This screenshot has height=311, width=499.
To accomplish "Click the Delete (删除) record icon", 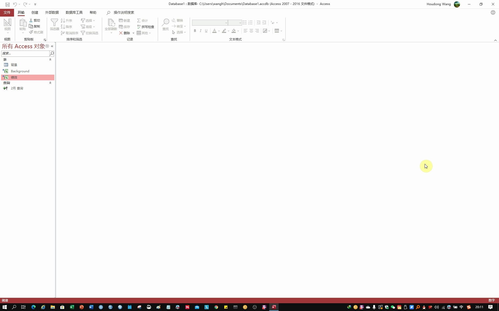I will 121,33.
